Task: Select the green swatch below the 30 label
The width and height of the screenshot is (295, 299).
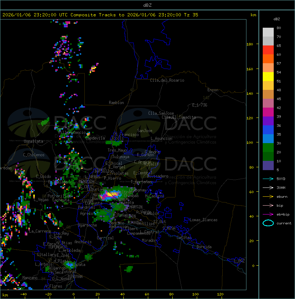Action: click(x=268, y=148)
